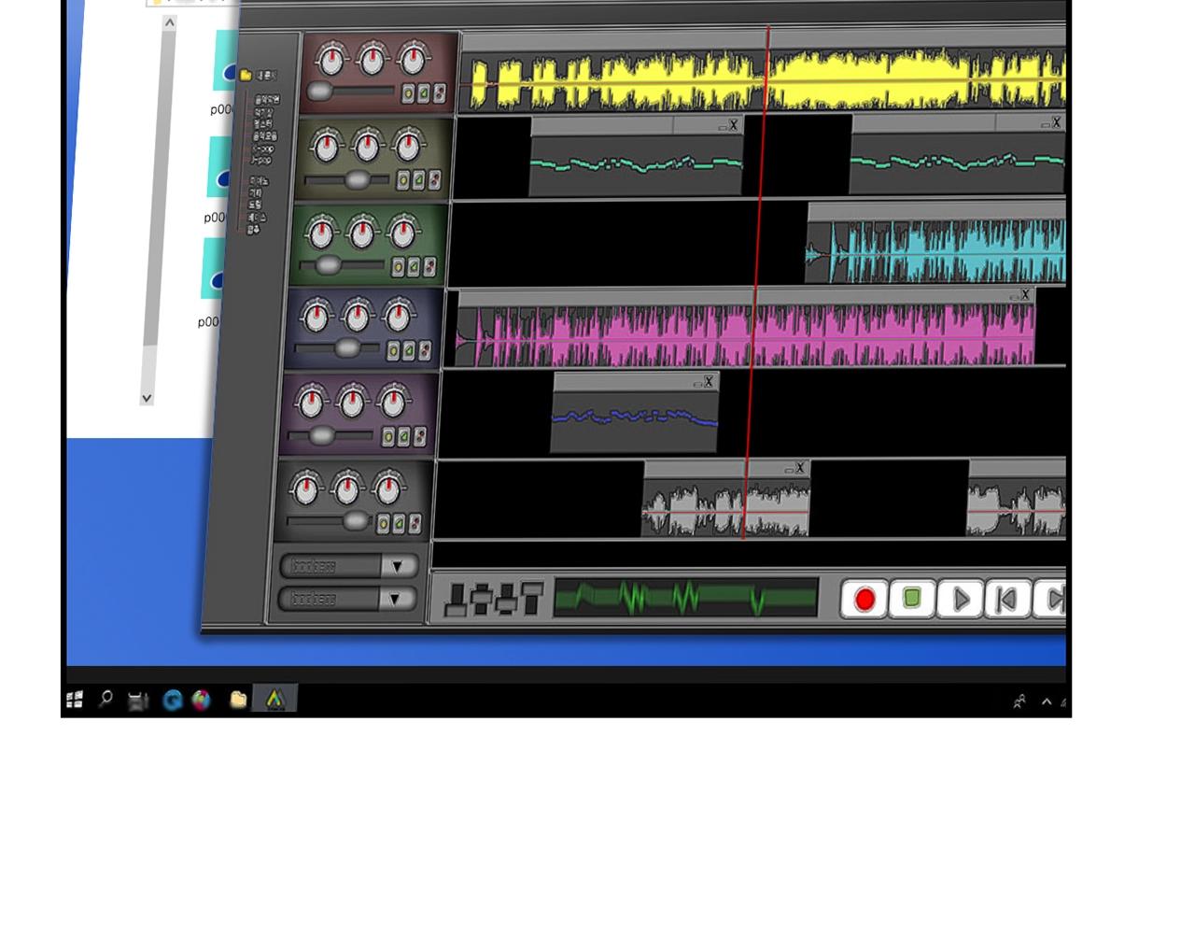The image size is (1195, 934).
Task: Open the Windows Start menu
Action: click(x=75, y=700)
